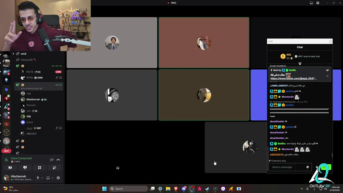The width and height of the screenshot is (343, 193).
Task: Click Gift 1 sub to take 2nd
Action: click(x=307, y=56)
